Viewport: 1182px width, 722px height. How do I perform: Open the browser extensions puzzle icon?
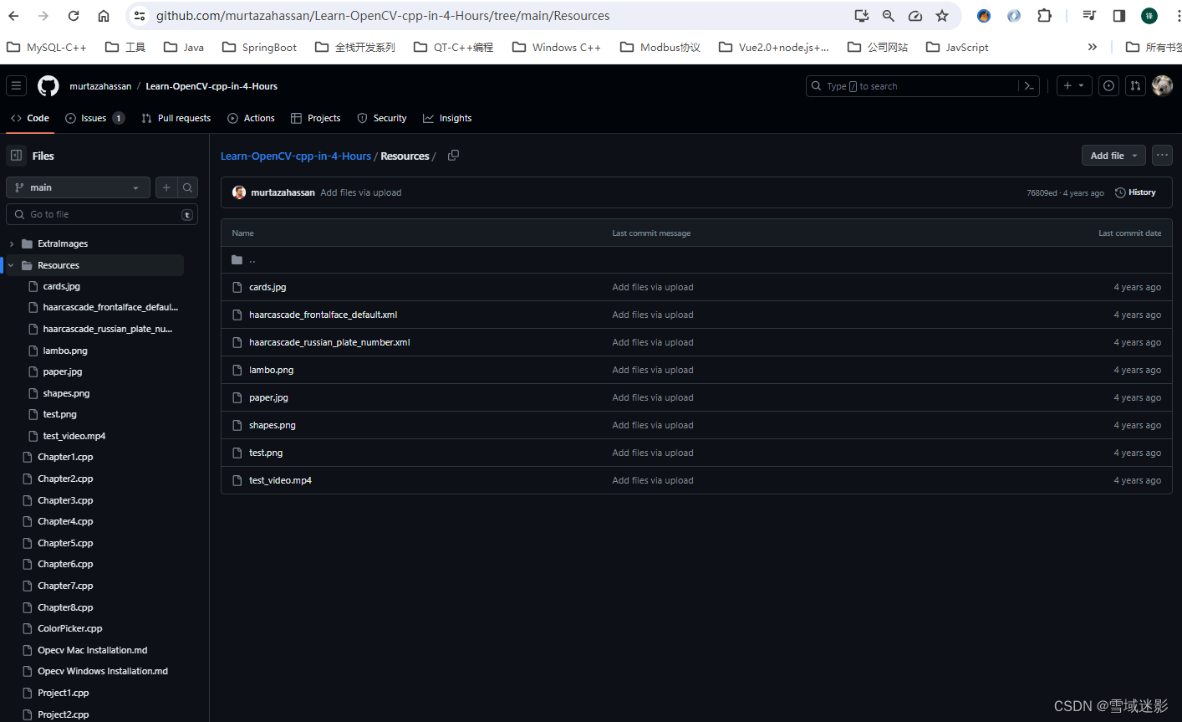[1044, 16]
